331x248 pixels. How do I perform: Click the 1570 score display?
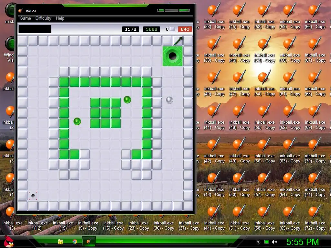click(x=131, y=29)
